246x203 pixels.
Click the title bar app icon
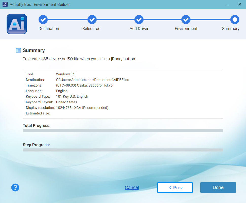tap(5, 4)
